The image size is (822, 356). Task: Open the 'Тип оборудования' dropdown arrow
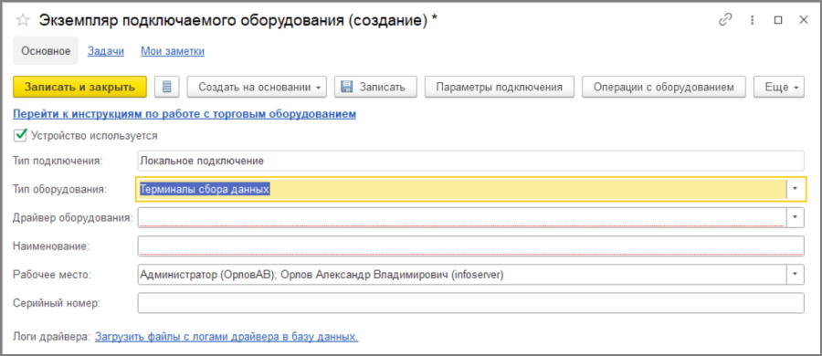[796, 189]
